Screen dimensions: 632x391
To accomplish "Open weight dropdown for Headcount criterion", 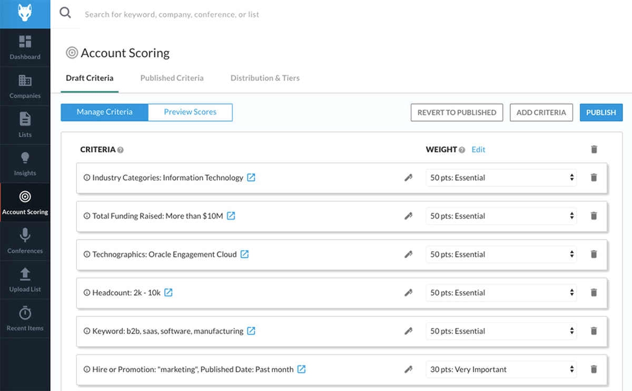I will [501, 293].
